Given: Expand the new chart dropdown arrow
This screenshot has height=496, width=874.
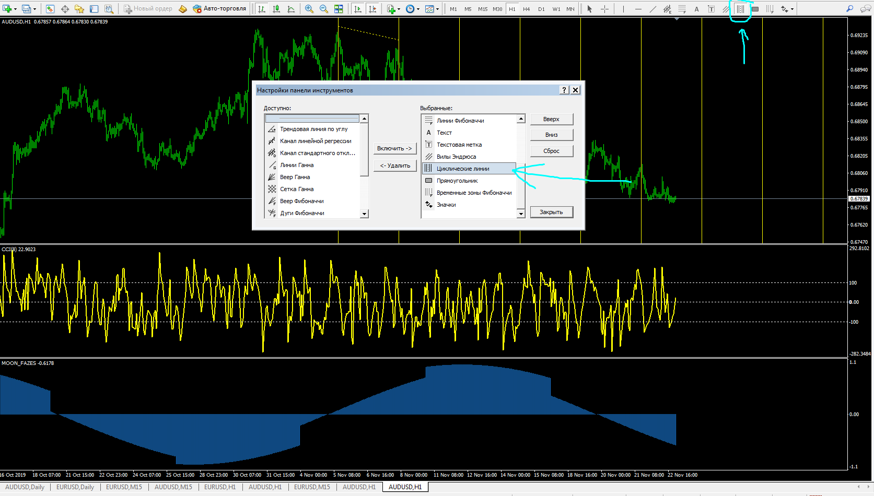Looking at the screenshot, I should [15, 9].
